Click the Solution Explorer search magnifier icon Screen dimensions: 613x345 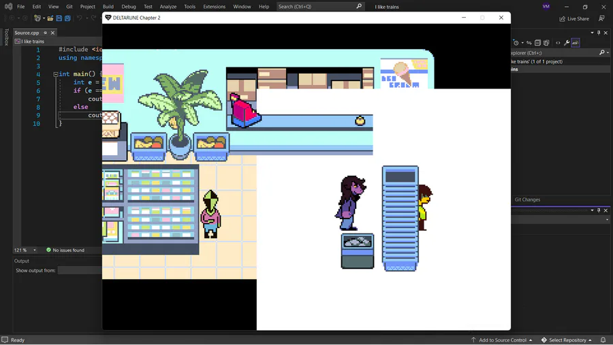(602, 52)
